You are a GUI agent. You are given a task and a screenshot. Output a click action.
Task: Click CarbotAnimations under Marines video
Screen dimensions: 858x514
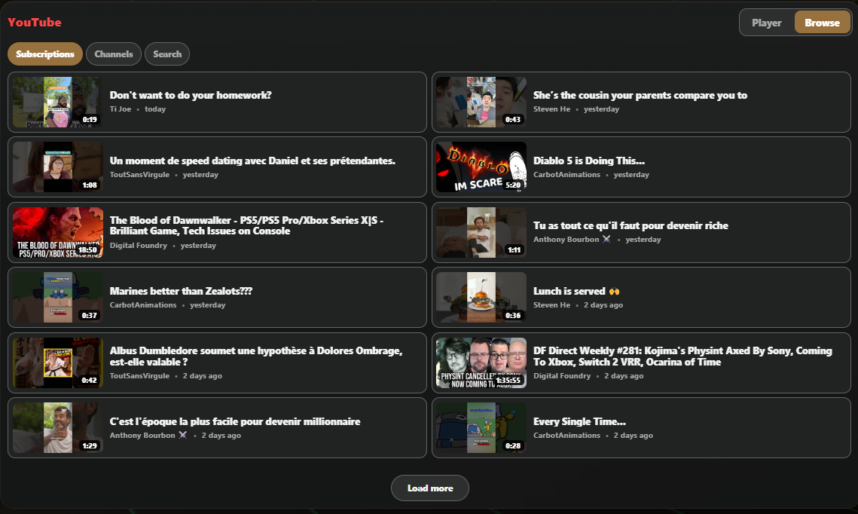[143, 305]
